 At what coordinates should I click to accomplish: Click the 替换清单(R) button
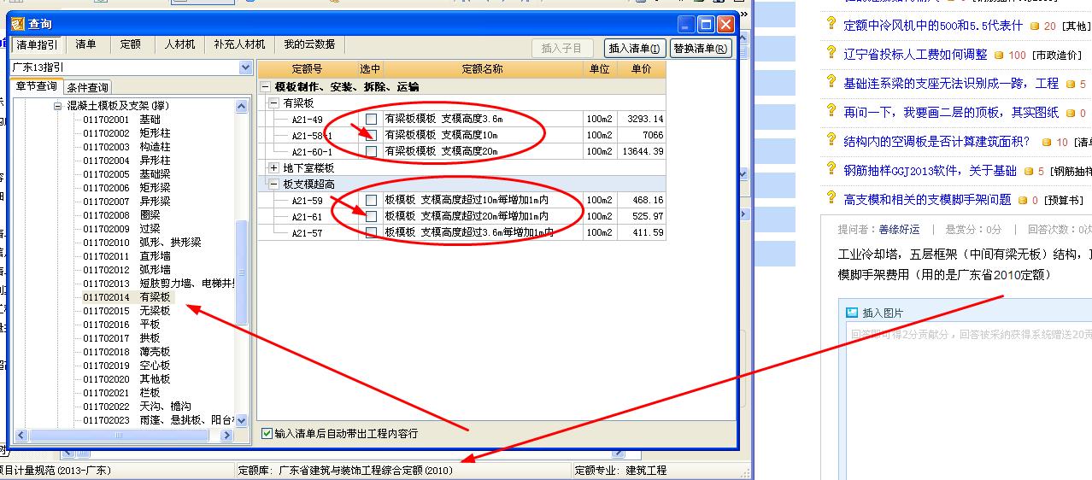click(x=701, y=49)
